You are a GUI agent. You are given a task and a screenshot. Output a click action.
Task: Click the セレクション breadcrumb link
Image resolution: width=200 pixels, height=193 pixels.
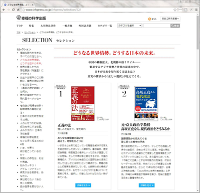tap(30, 32)
